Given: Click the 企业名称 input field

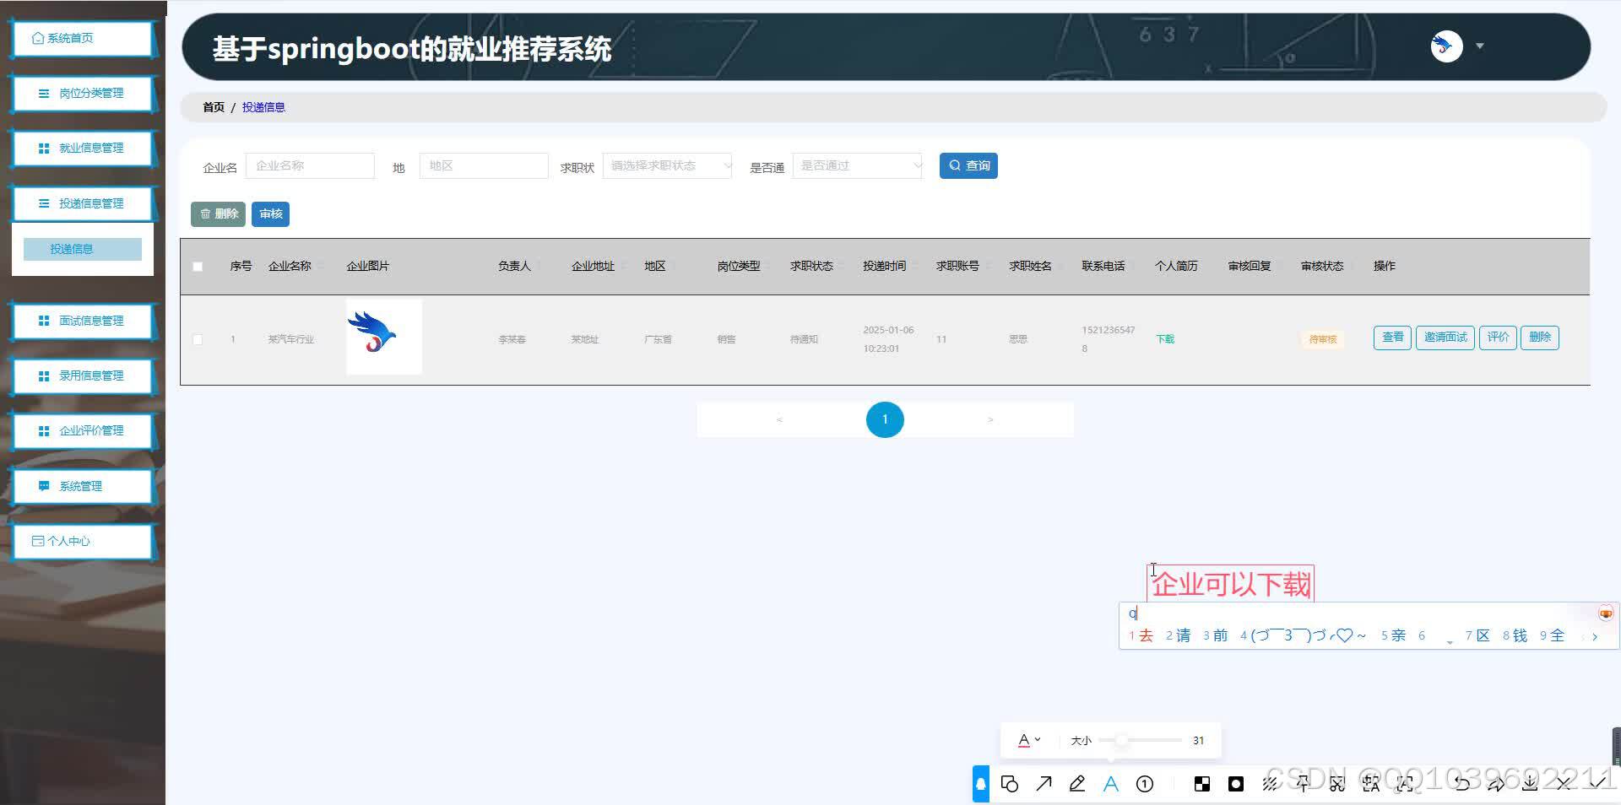Looking at the screenshot, I should pos(309,165).
